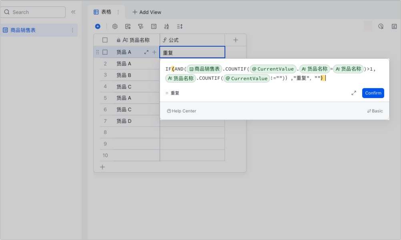Viewport: 401px width, 240px height.
Task: Click the second-line 货品名称 token in formula
Action: [x=180, y=79]
